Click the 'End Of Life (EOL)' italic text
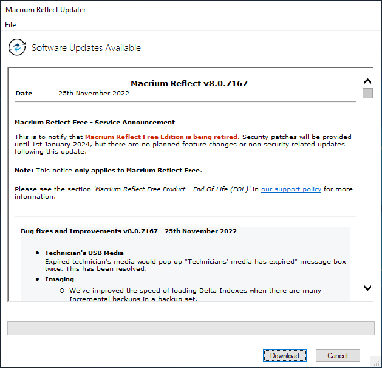 pyautogui.click(x=221, y=189)
